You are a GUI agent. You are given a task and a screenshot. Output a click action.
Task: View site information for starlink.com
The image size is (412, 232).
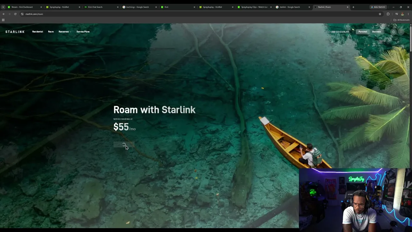click(22, 14)
